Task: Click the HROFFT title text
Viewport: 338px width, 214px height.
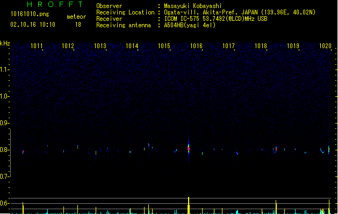Action: [x=55, y=4]
